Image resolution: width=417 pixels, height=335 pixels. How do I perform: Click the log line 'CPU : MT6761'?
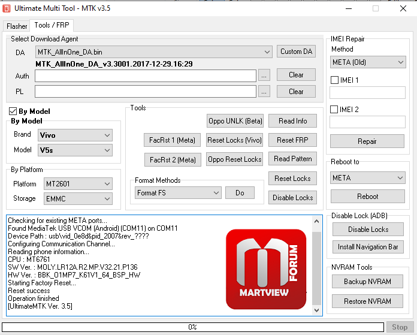(x=29, y=259)
